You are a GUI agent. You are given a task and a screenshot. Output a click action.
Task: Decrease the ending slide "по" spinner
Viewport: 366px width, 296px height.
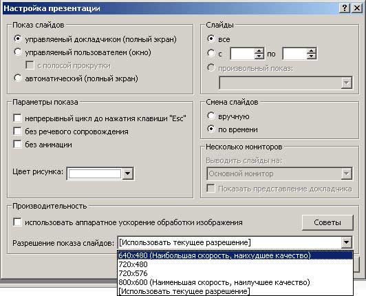(312, 56)
